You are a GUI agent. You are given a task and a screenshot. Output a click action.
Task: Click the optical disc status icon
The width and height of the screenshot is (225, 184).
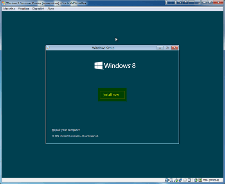(171, 180)
